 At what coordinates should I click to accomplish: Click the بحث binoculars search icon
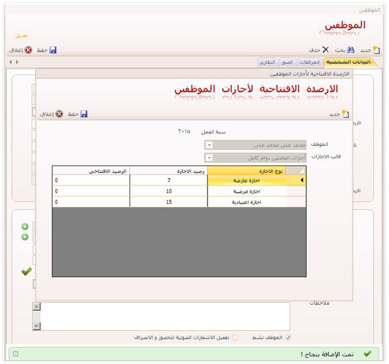tap(351, 50)
